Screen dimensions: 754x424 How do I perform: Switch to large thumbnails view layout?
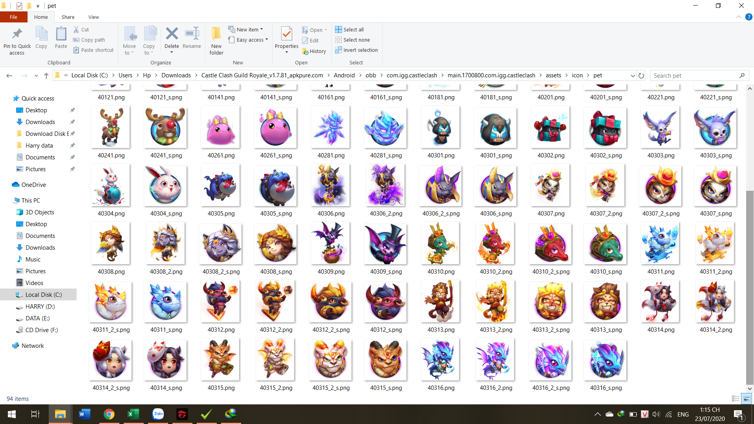click(x=747, y=398)
